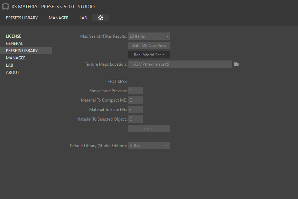
Task: Click the XS Material Presets logo
Action: click(x=6, y=6)
